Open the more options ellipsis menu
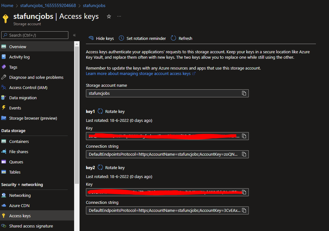This screenshot has height=231, width=329. click(119, 16)
